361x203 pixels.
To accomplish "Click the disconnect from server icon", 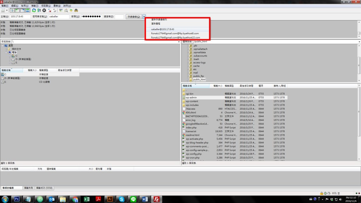I will (49, 10).
